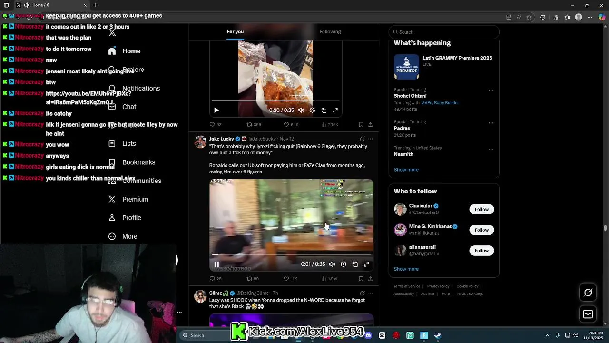Open the More menu in the sidebar
609x343 pixels.
(122, 236)
